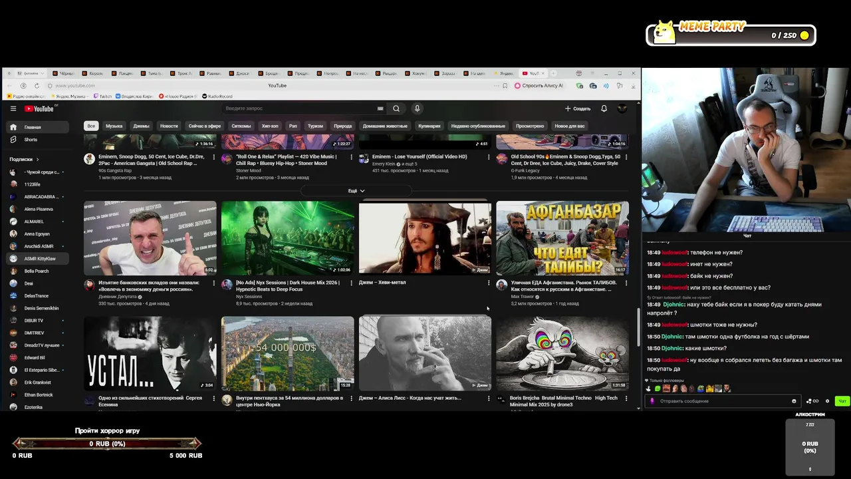The width and height of the screenshot is (851, 479).
Task: Open ASMR KittyKlaw subscription
Action: [x=37, y=259]
